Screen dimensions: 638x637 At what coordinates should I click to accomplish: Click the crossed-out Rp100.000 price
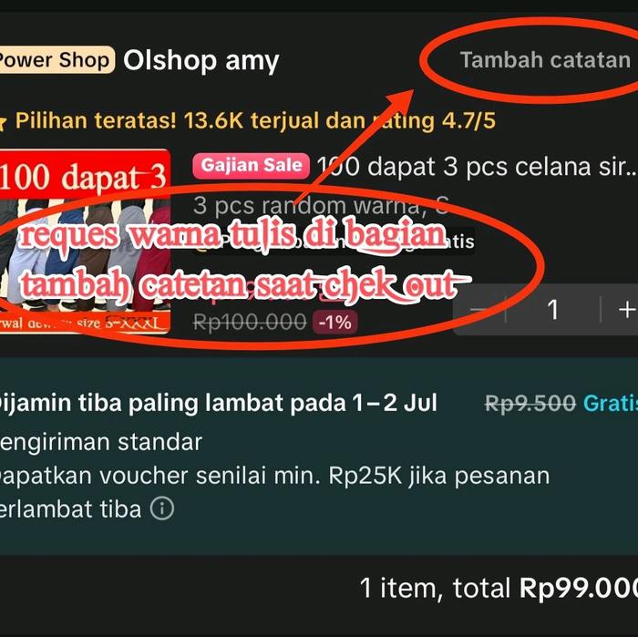[250, 323]
